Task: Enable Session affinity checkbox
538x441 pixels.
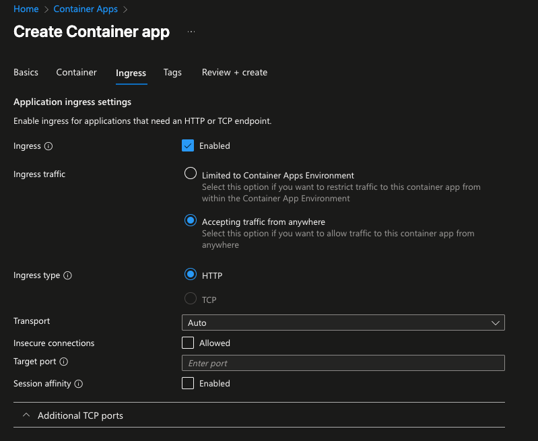Action: (x=188, y=383)
